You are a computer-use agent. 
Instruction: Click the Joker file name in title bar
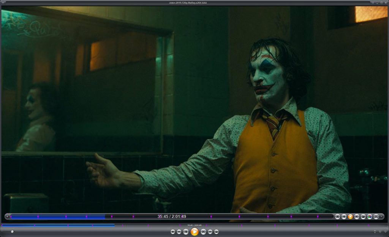tap(188, 3)
